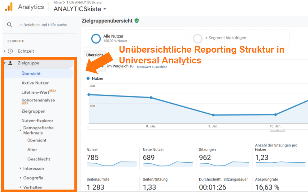
Task: Click the first chart data point
Action: pyautogui.click(x=89, y=94)
